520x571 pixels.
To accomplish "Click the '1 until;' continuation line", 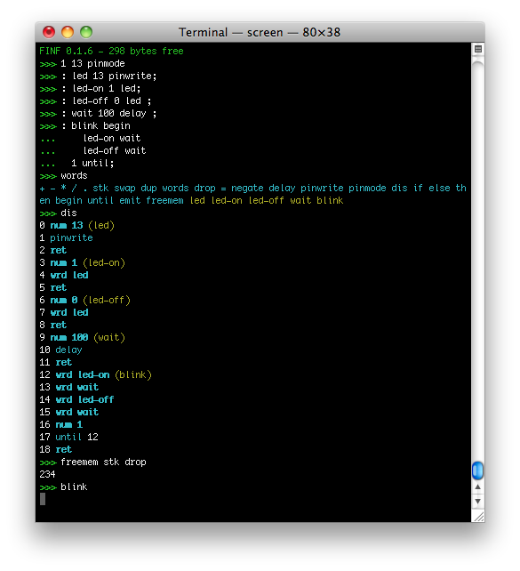I will (x=76, y=163).
